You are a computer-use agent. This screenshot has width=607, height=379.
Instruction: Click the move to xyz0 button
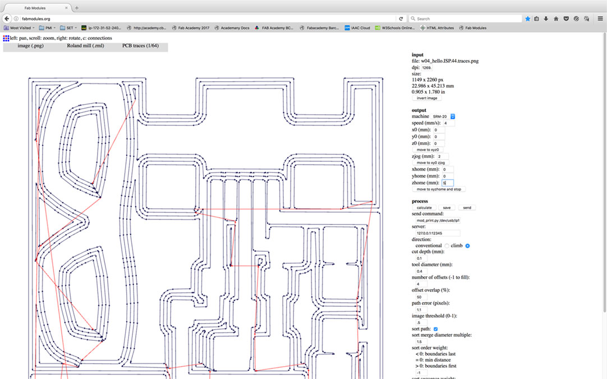(428, 149)
